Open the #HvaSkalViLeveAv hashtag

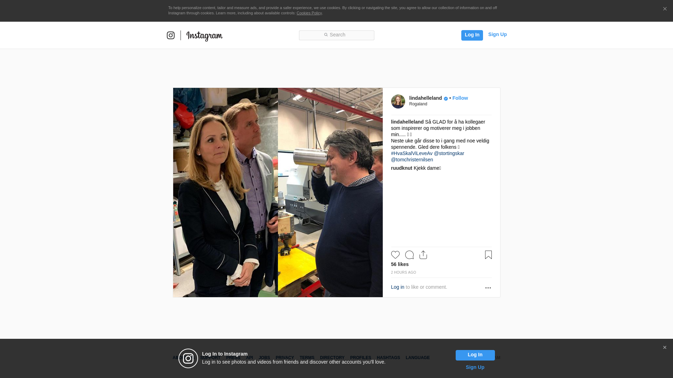click(x=412, y=153)
